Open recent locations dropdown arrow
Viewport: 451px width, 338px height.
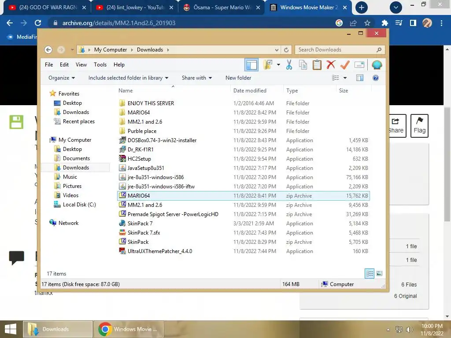tap(72, 50)
